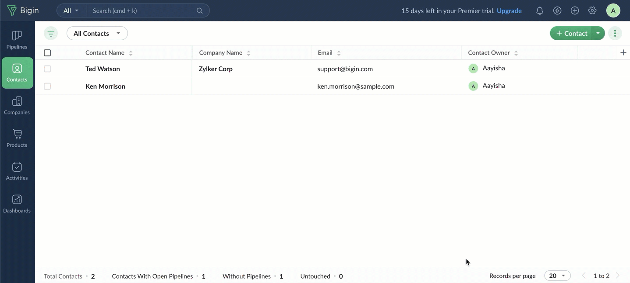Open the Ted Watson contact
This screenshot has height=283, width=630.
coord(103,69)
